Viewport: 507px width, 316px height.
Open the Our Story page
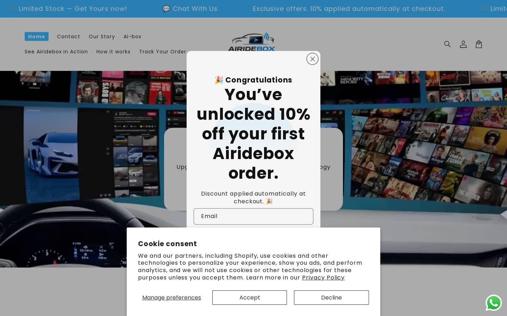point(102,37)
